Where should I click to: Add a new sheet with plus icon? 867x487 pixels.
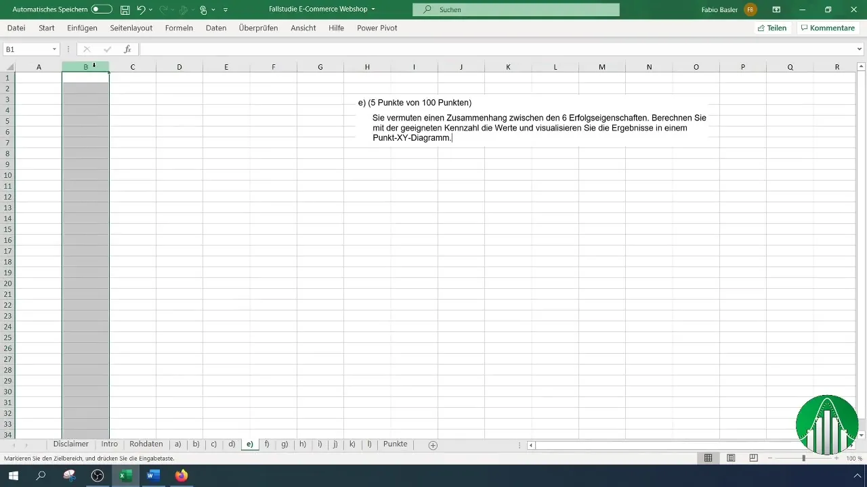point(433,445)
